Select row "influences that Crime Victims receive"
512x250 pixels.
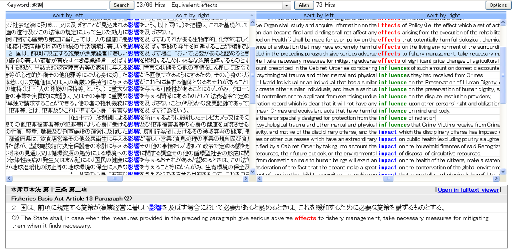[378, 125]
